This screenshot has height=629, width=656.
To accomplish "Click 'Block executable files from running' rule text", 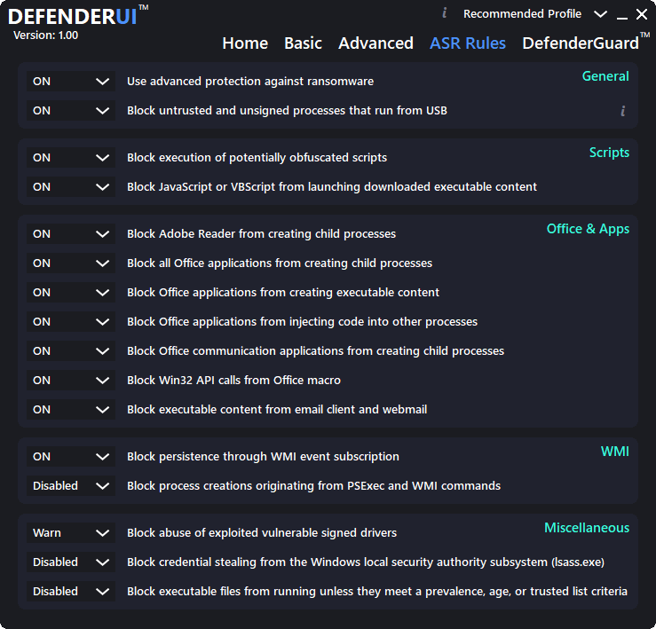I will [x=377, y=592].
